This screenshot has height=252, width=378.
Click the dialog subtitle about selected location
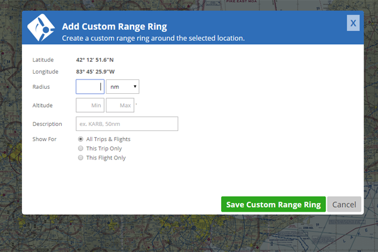pos(153,38)
